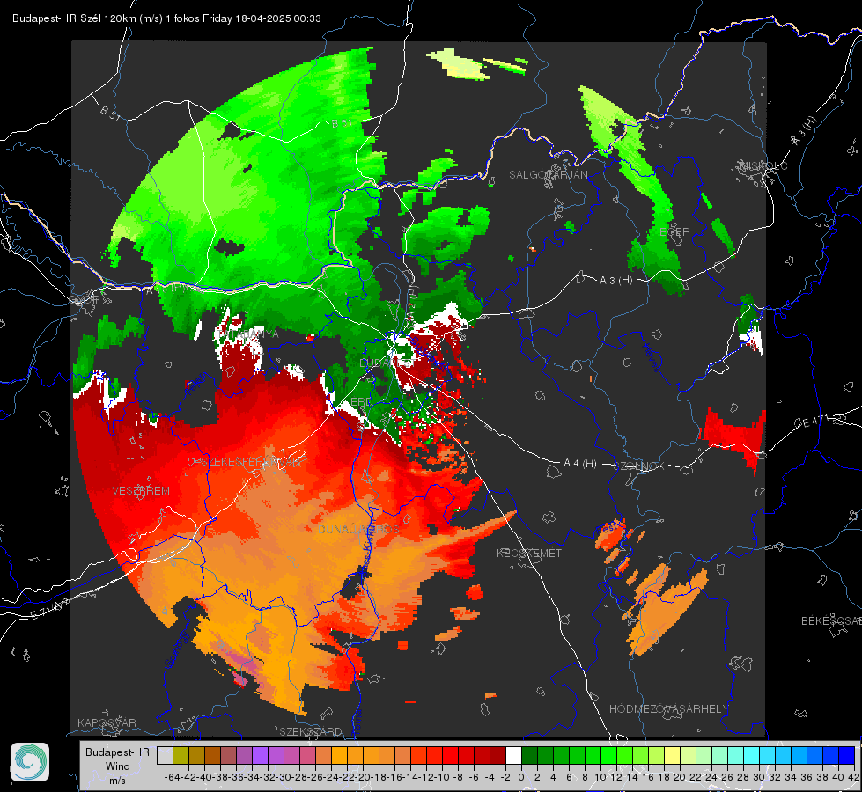Click the 'A 4 (H)' road label
This screenshot has width=862, height=792.
(580, 464)
